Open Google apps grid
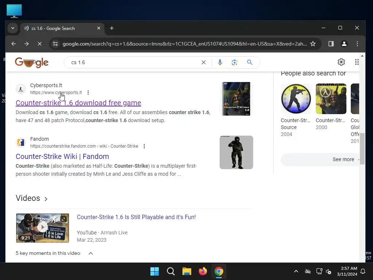Viewport: 373px width, 280px height. pyautogui.click(x=357, y=62)
